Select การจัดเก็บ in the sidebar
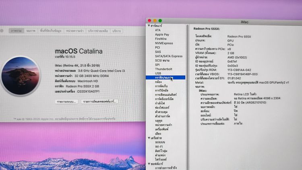This screenshot has width=302, height=170. (161, 86)
